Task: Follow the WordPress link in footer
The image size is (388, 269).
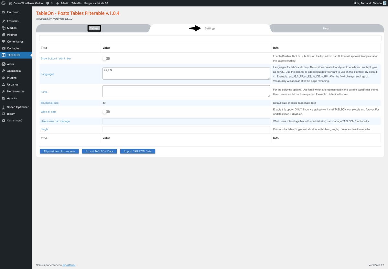Action: [x=69, y=265]
